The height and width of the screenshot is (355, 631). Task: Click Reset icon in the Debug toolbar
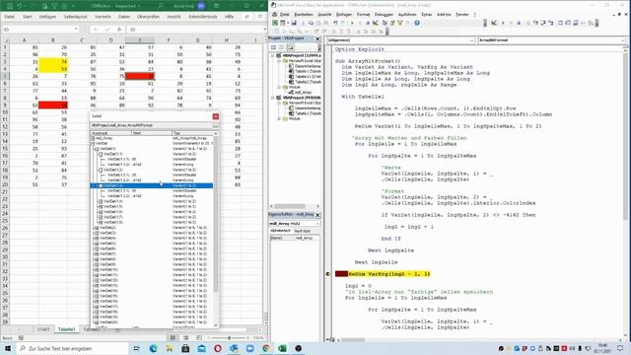pos(519,23)
